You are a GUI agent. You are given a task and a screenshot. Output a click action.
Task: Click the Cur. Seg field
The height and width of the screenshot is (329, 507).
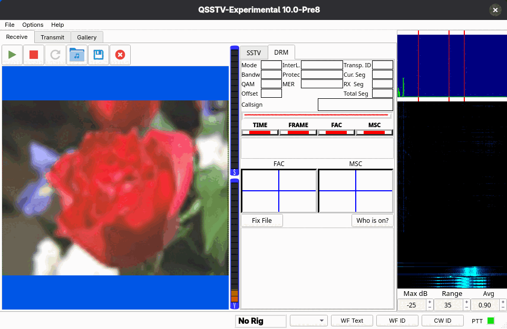383,75
